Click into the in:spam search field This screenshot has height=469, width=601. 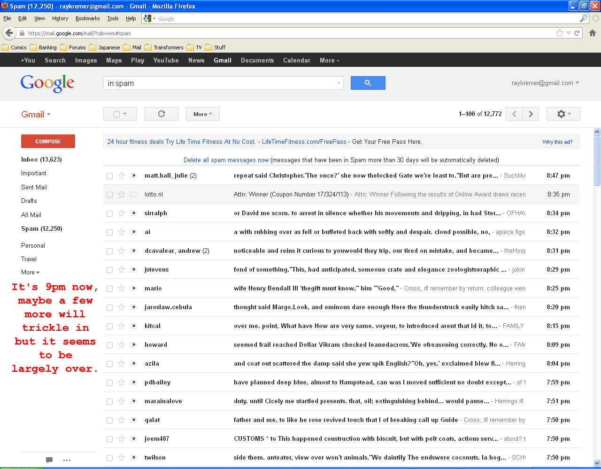point(218,83)
